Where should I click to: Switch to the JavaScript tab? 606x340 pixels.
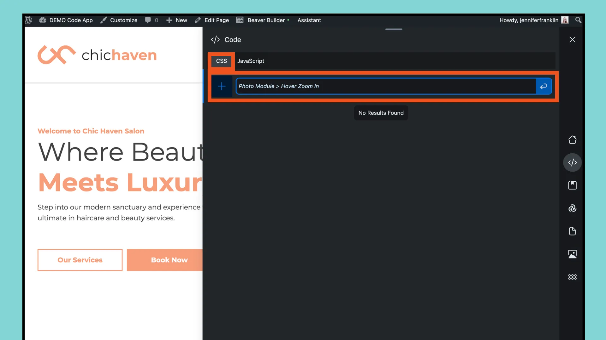(x=251, y=61)
